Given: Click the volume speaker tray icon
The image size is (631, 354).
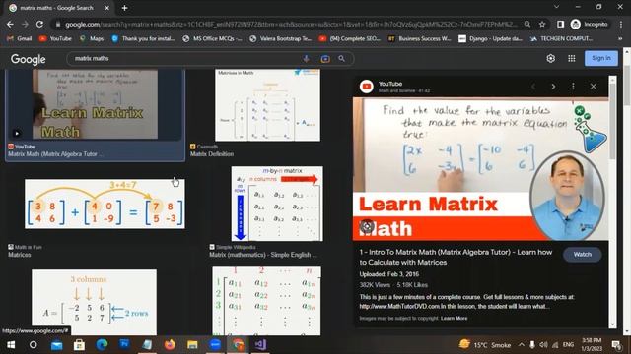Looking at the screenshot, I should click(543, 345).
